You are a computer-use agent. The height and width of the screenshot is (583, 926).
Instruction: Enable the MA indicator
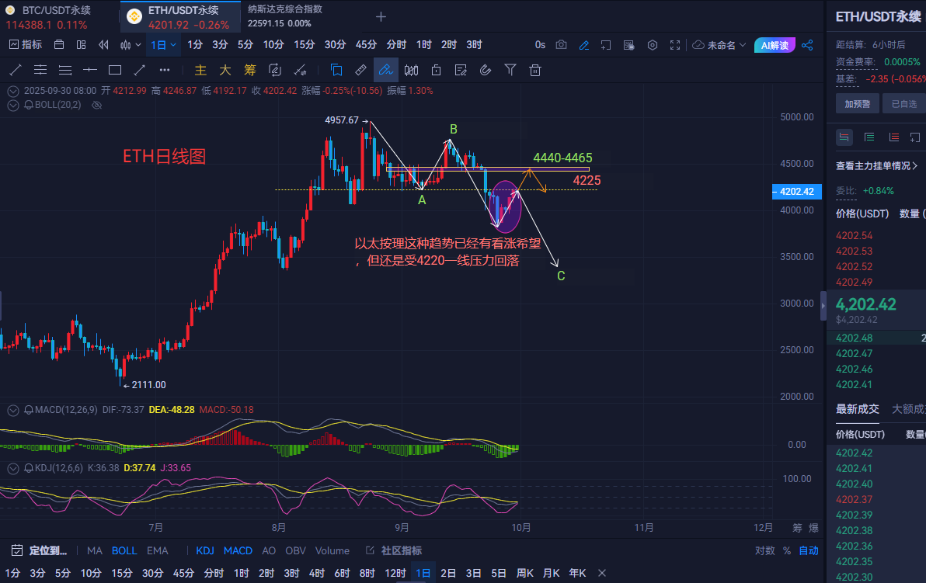(x=95, y=550)
